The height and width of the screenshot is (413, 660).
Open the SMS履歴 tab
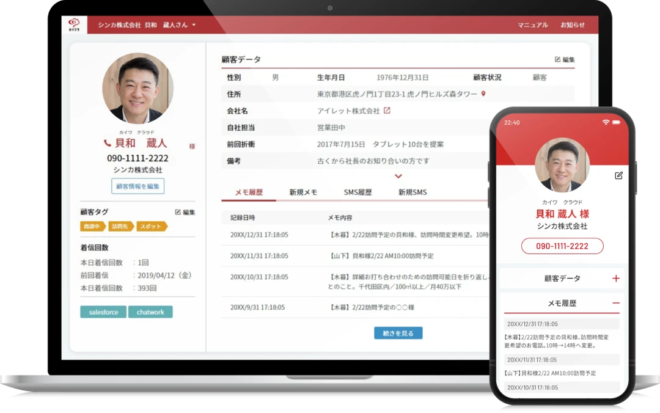click(358, 192)
